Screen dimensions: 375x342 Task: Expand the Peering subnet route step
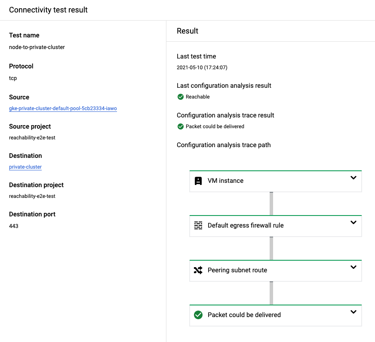click(x=353, y=267)
